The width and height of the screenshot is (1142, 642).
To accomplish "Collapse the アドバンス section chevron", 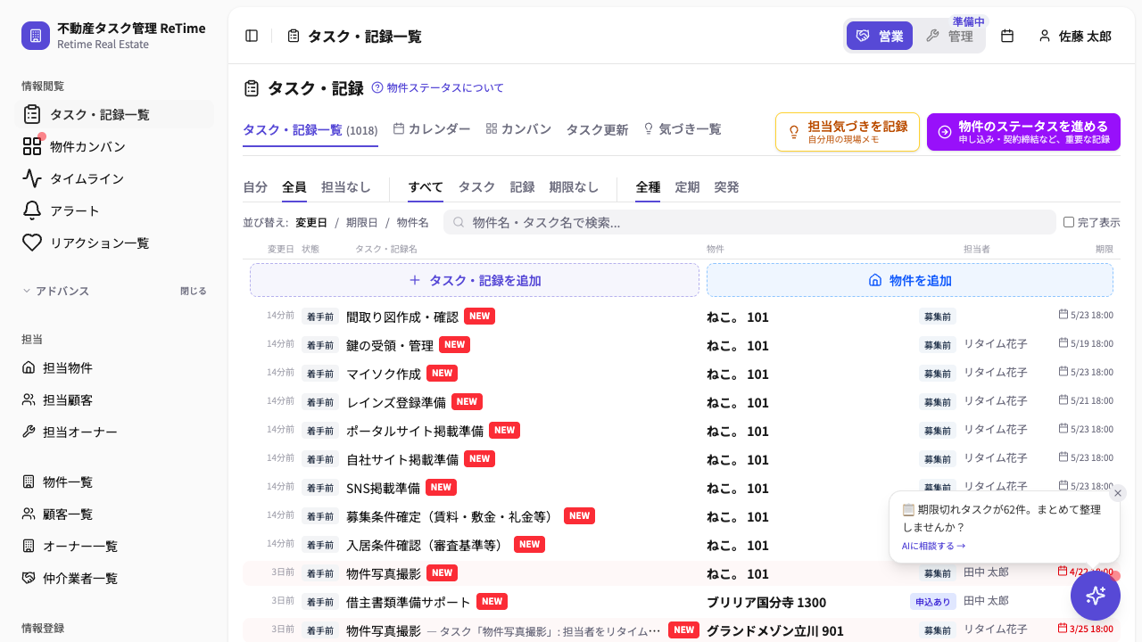I will coord(27,291).
